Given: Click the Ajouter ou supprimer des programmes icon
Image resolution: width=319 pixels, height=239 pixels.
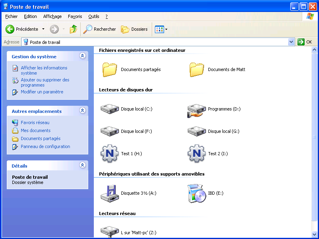Looking at the screenshot, I should click(15, 80).
